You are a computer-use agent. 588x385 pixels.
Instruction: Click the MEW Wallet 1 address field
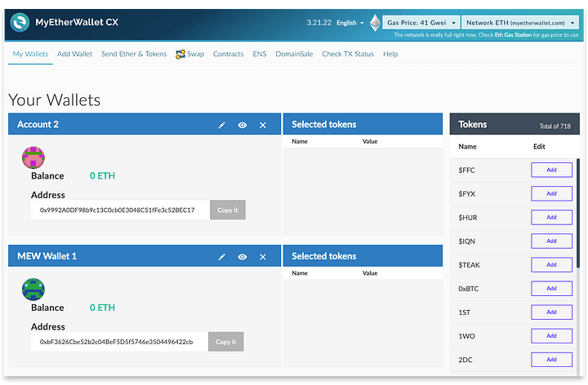(119, 342)
